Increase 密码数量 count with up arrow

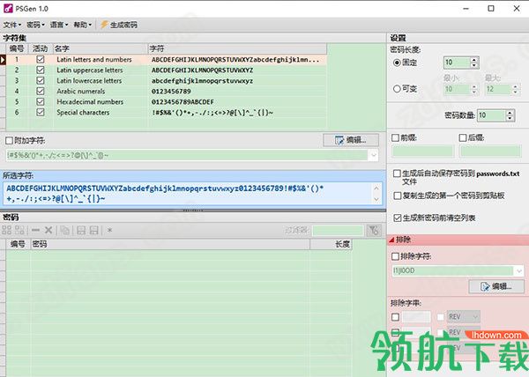pyautogui.click(x=510, y=113)
